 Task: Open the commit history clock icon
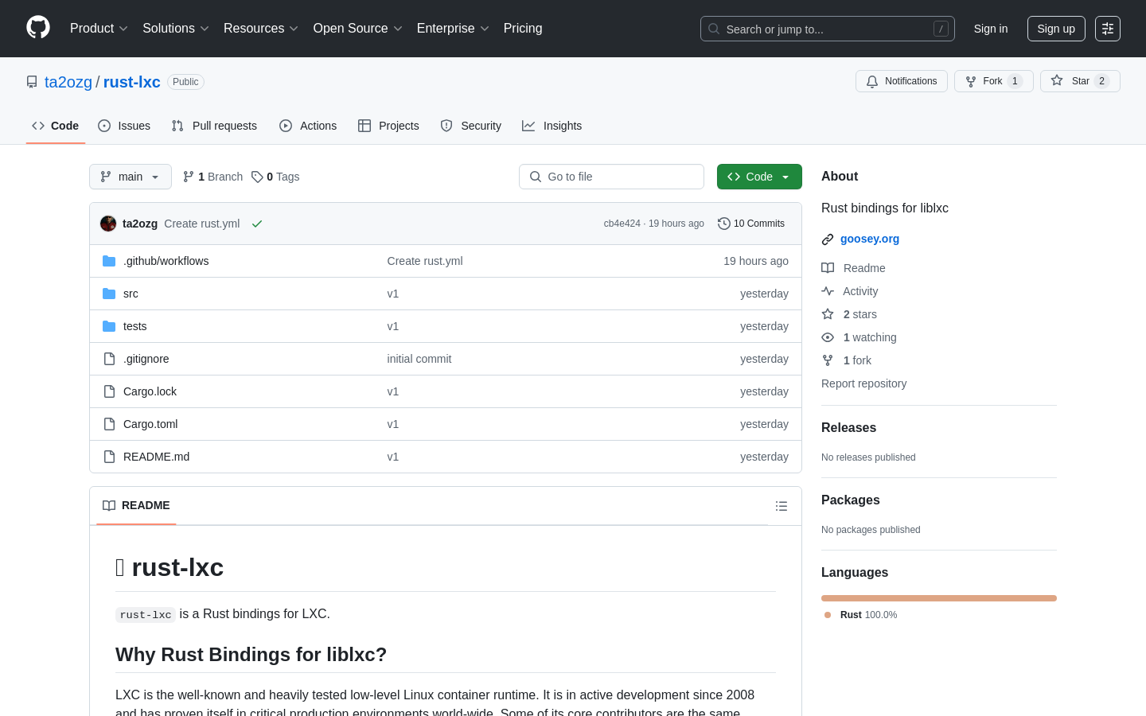pos(723,224)
